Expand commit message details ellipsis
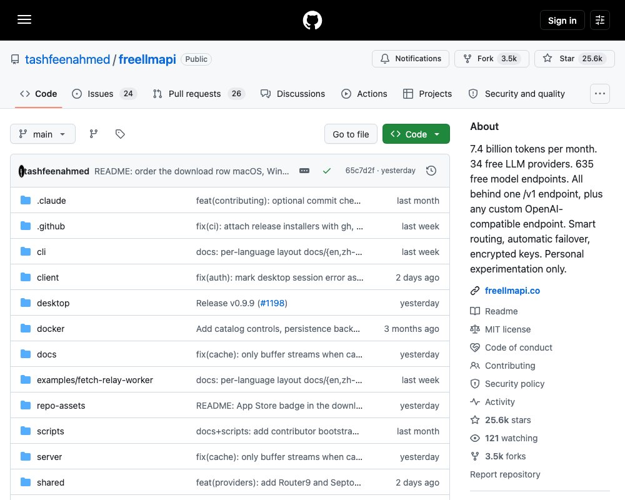625x500 pixels. click(x=304, y=171)
